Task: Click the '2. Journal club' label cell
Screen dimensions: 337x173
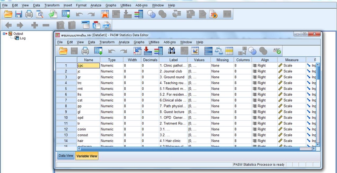Action: [173, 71]
